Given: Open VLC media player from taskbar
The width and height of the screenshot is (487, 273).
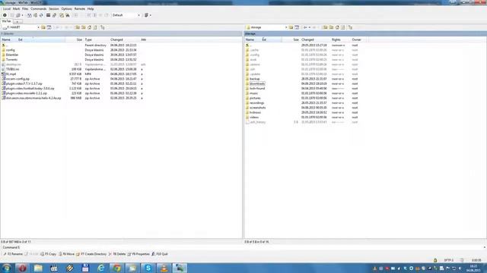Looking at the screenshot, I should [164, 268].
